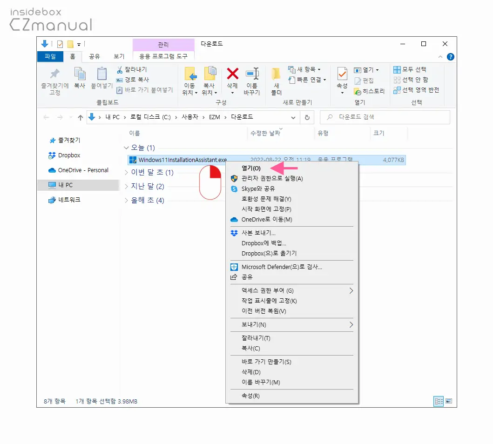
Task: Cut selection with 잘라내기 scissors
Action: point(131,69)
